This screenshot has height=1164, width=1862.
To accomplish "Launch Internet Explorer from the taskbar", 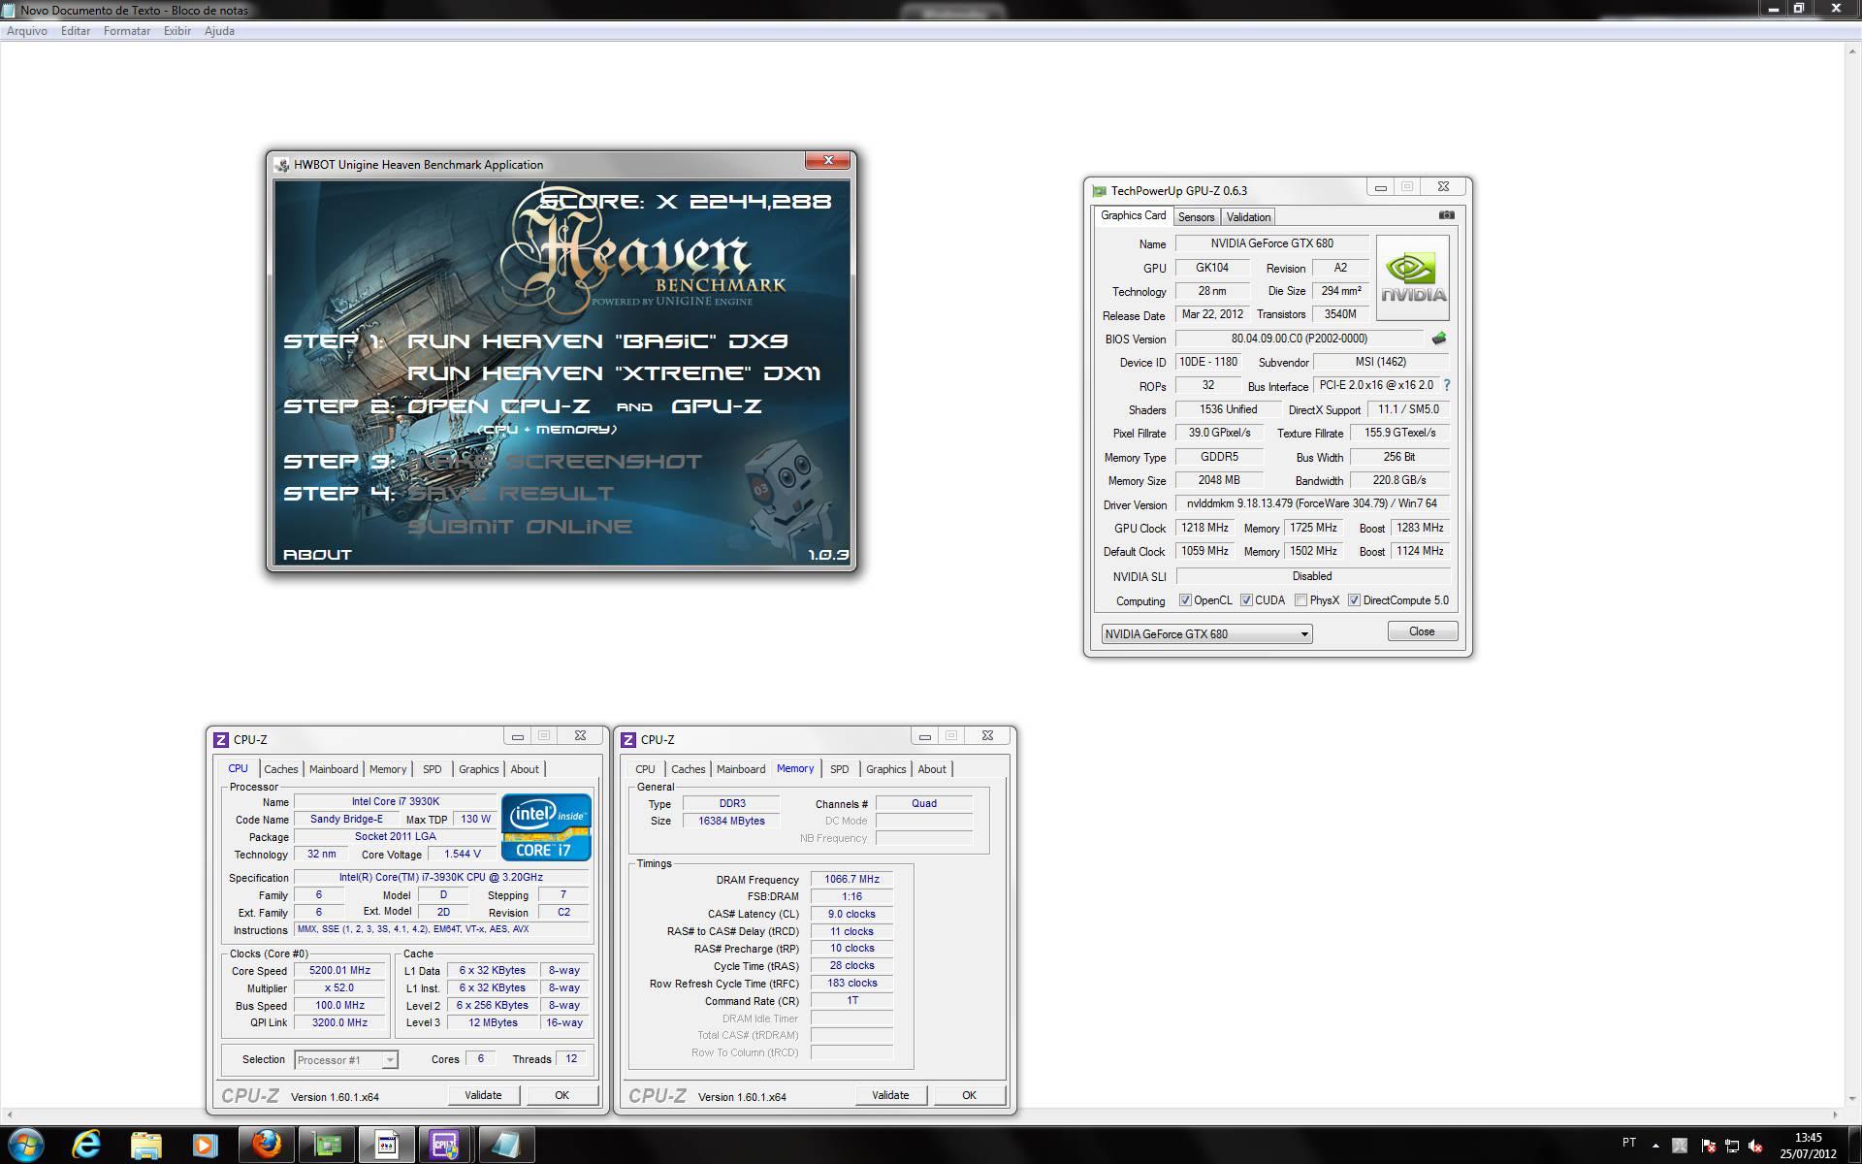I will [x=86, y=1145].
